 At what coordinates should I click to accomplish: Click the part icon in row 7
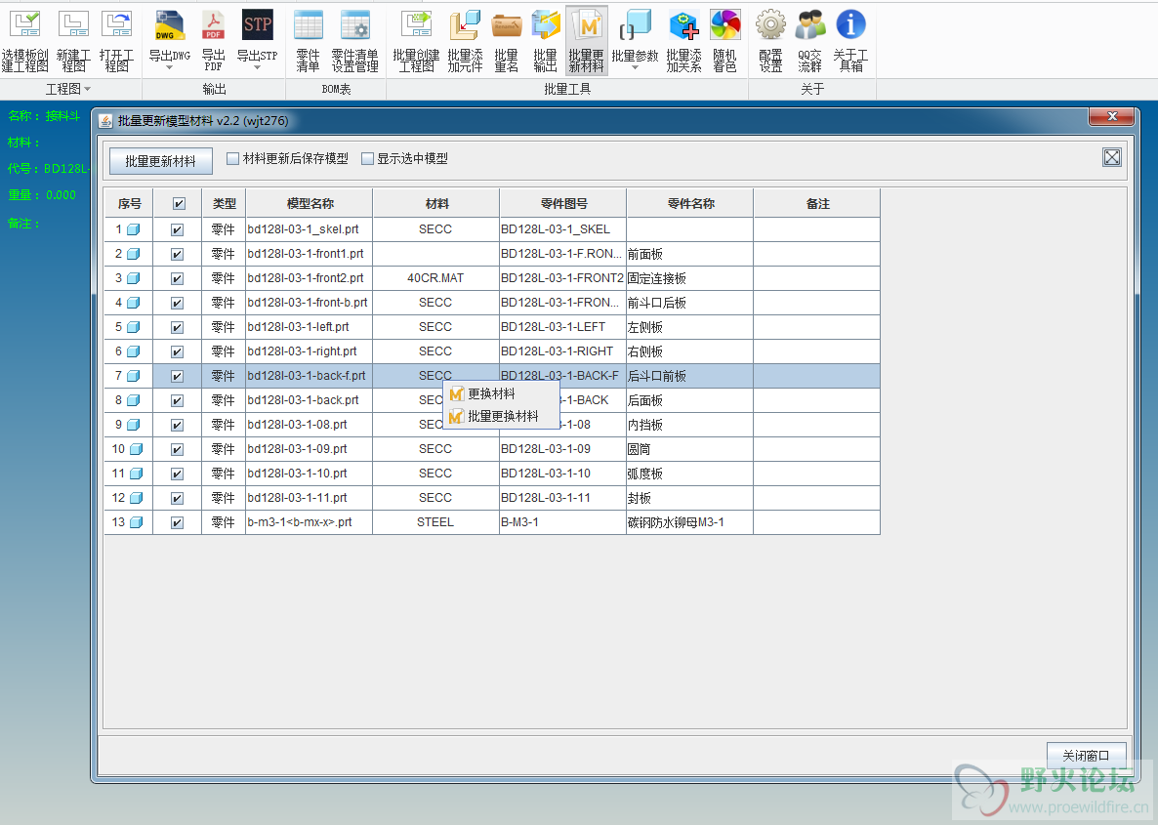[134, 376]
